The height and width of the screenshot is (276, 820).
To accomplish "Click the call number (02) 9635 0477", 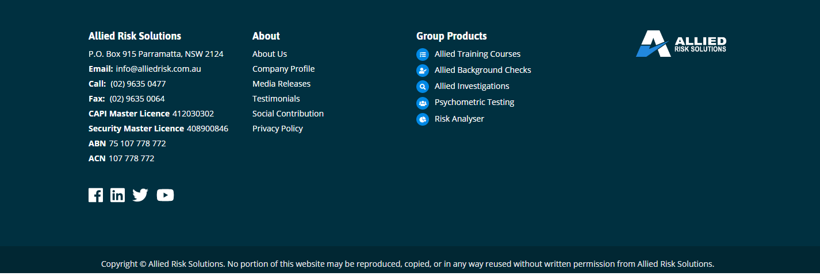I will pos(138,84).
